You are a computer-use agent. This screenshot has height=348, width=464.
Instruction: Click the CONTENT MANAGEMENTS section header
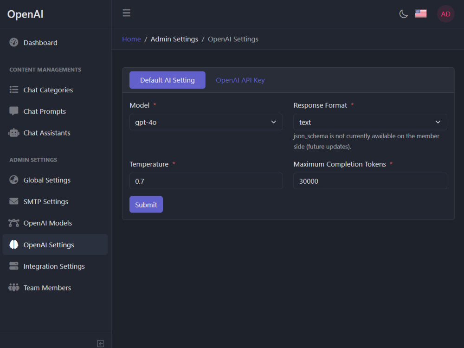[x=45, y=70]
